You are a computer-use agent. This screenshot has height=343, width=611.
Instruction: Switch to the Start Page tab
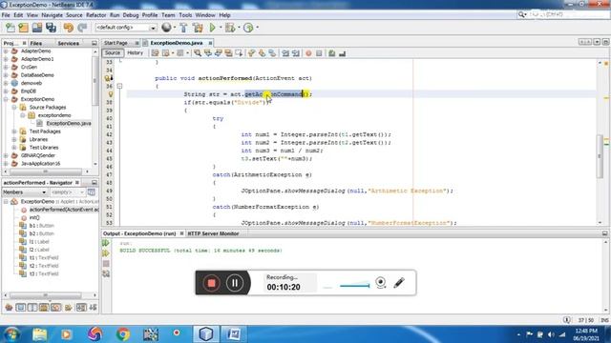point(116,43)
